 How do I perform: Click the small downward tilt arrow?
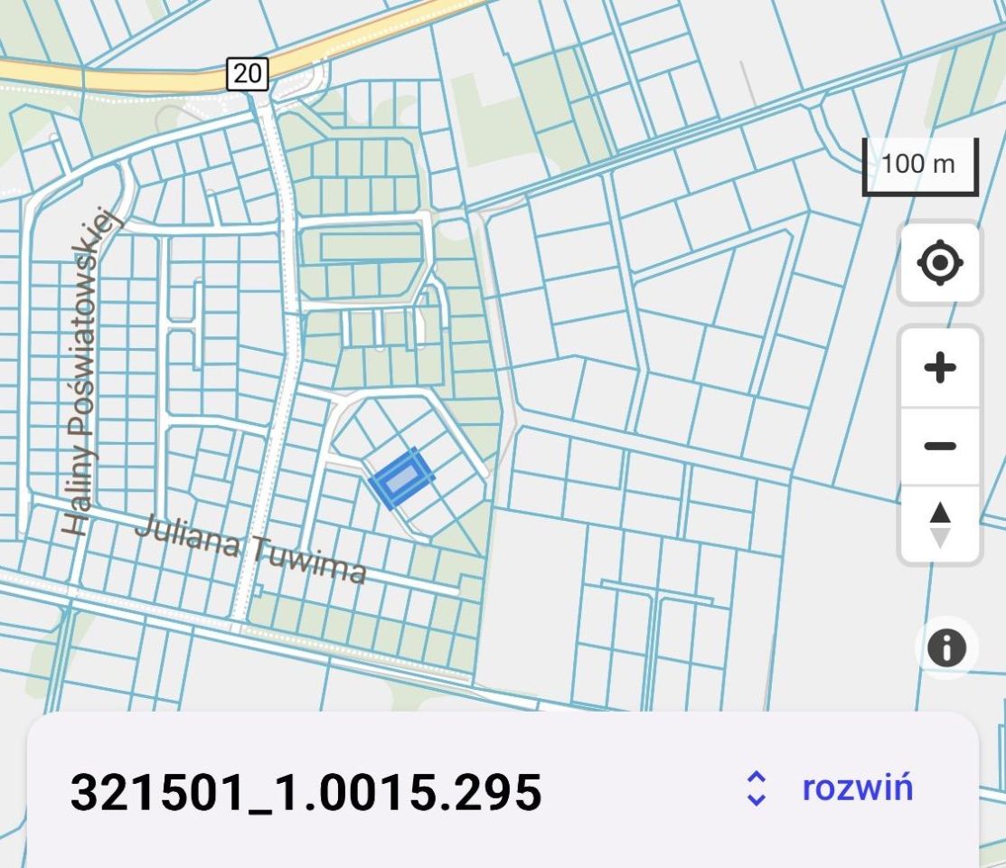pyautogui.click(x=939, y=535)
